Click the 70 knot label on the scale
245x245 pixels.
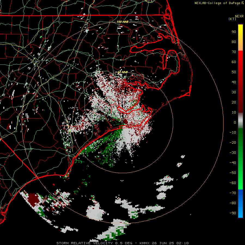[x=234, y=52]
